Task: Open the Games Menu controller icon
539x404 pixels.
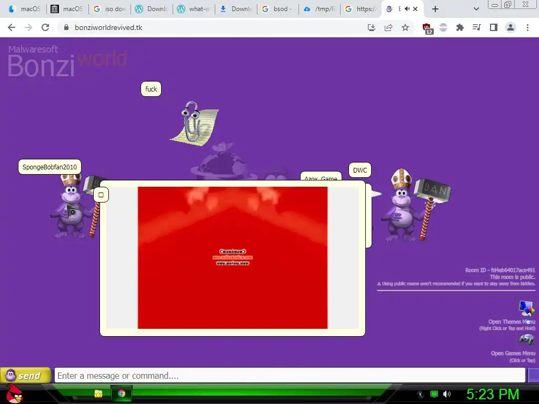Action: click(526, 340)
